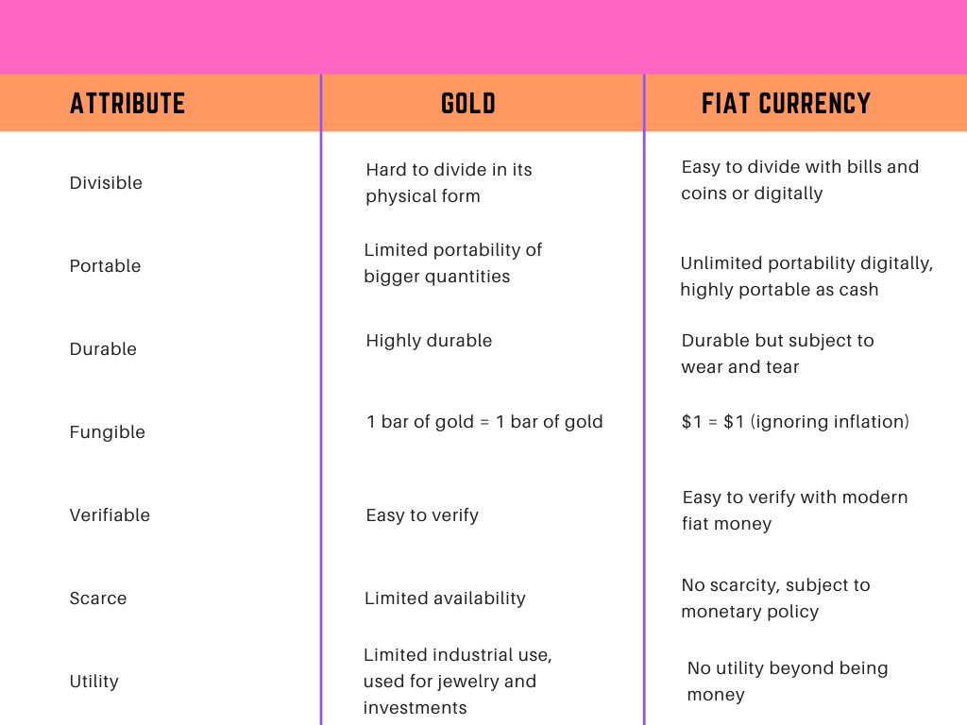Select the Portable attribute label
967x725 pixels.
105,265
